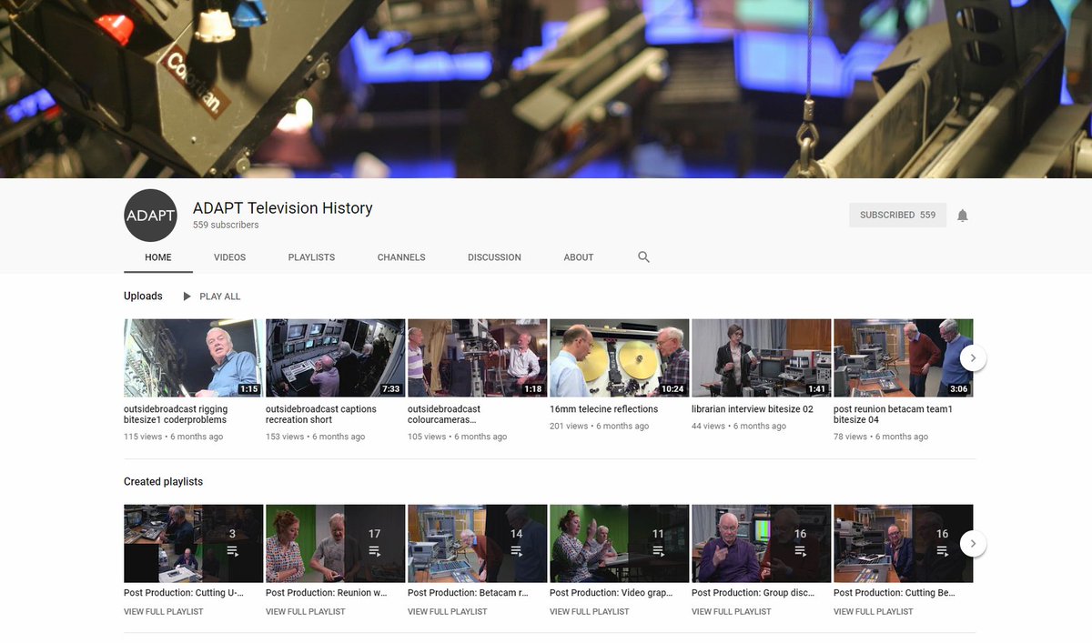Click the '559 subscribers' text
The height and width of the screenshot is (643, 1092).
tap(226, 225)
